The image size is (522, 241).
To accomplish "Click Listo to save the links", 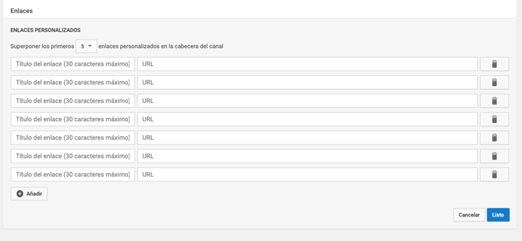I will tap(498, 215).
